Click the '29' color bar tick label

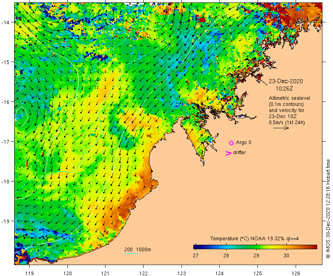(x=256, y=255)
